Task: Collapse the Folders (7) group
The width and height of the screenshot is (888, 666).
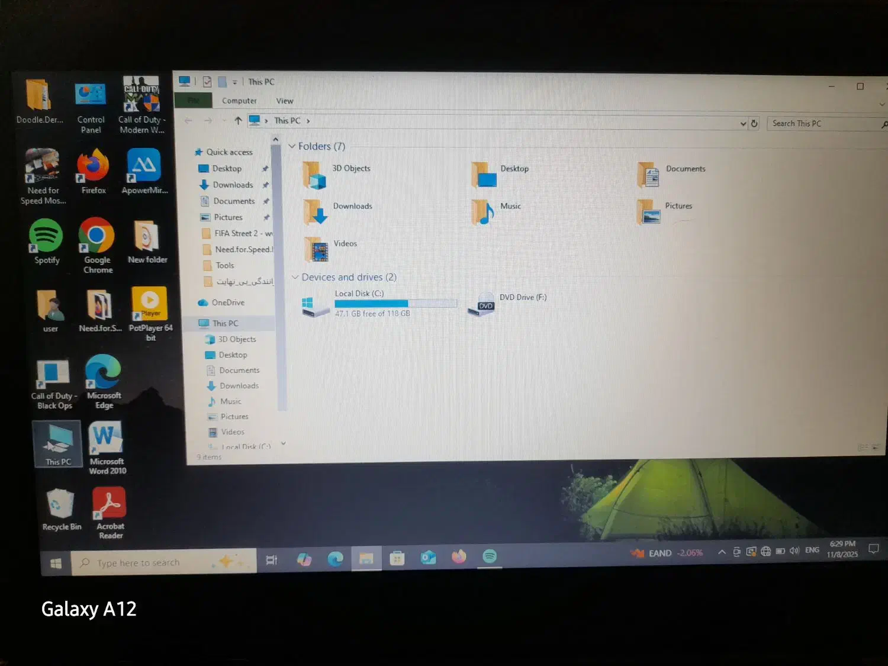Action: (292, 146)
